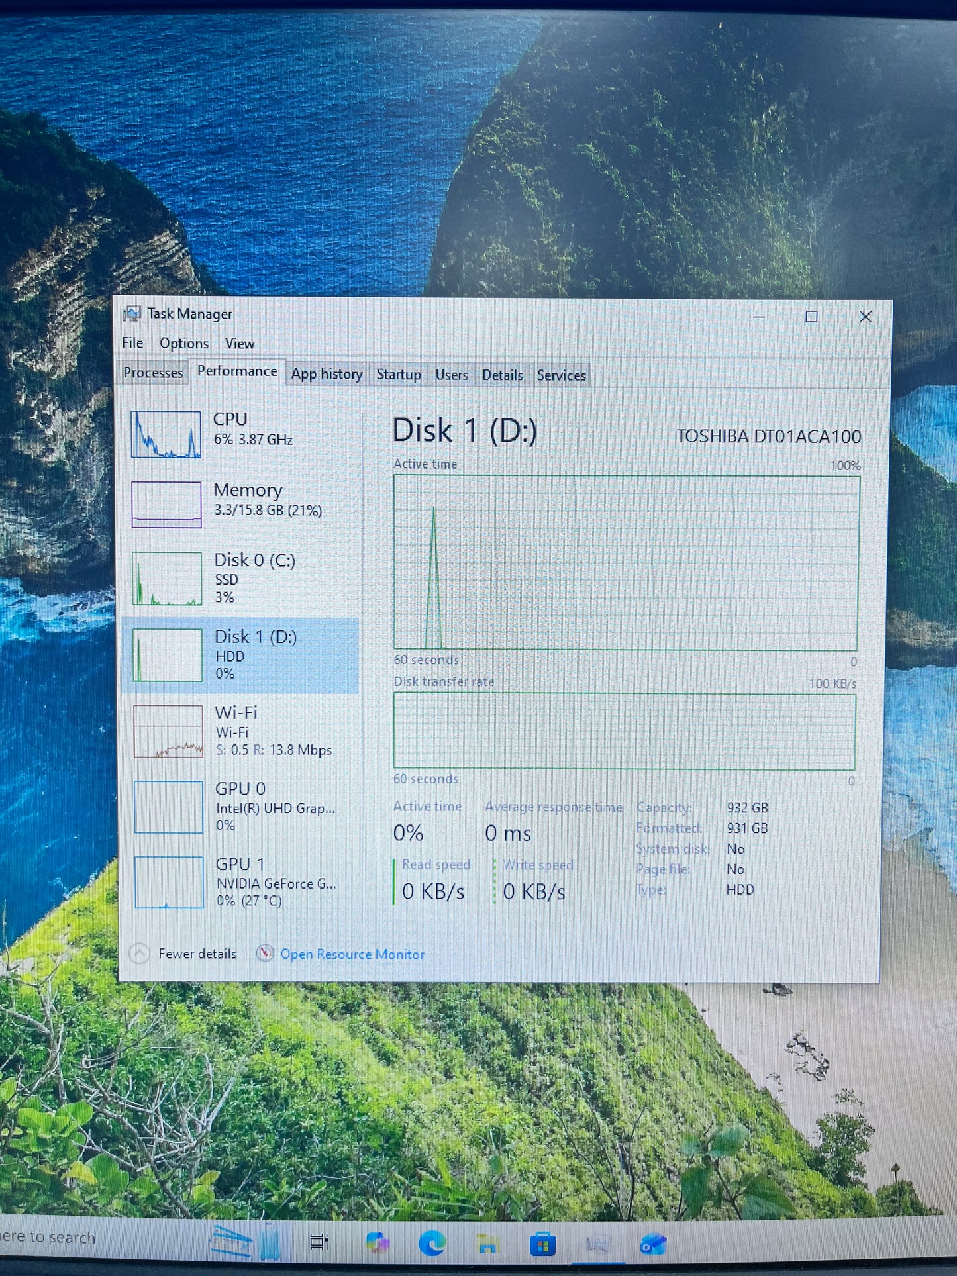Image resolution: width=957 pixels, height=1276 pixels.
Task: Open Microsoft Edge from the taskbar
Action: tap(432, 1244)
